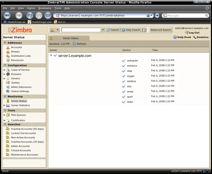The width and height of the screenshot is (212, 174).
Task: Click the antivirus service entry
Action: pyautogui.click(x=132, y=66)
